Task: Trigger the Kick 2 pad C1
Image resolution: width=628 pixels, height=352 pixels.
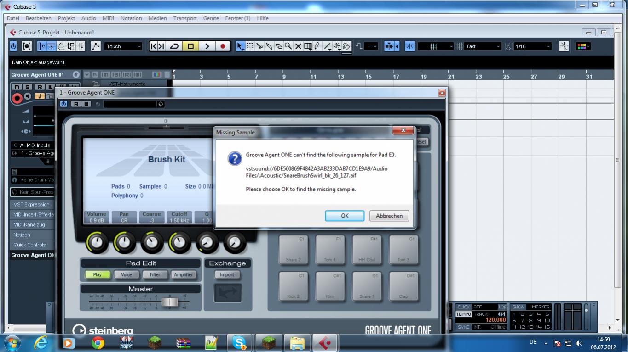Action: [293, 286]
